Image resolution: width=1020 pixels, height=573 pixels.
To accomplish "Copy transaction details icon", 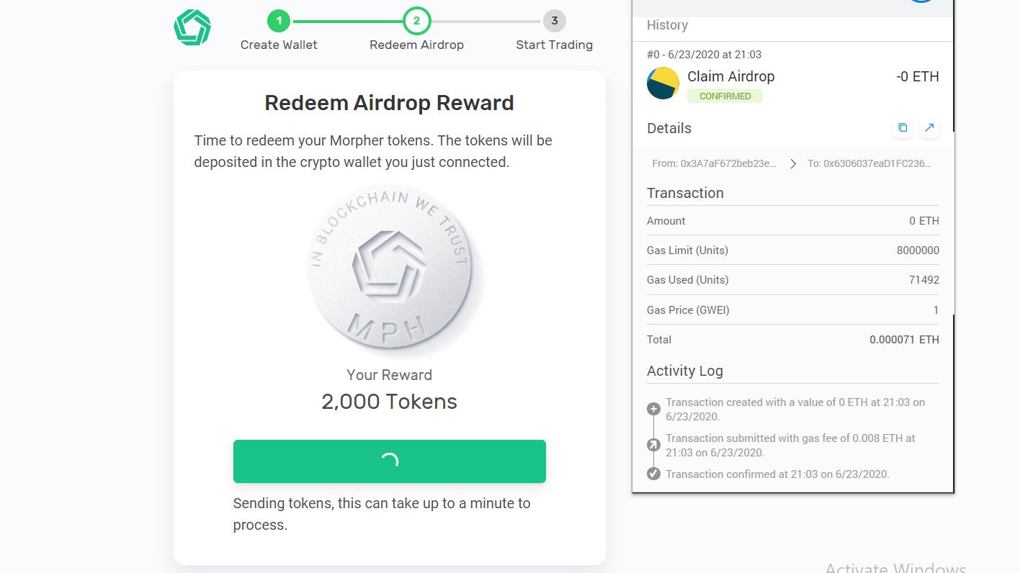I will [x=903, y=127].
